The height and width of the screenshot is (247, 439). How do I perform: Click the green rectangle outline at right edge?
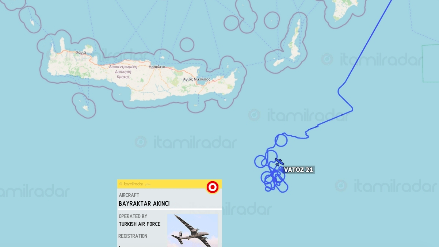(x=431, y=64)
